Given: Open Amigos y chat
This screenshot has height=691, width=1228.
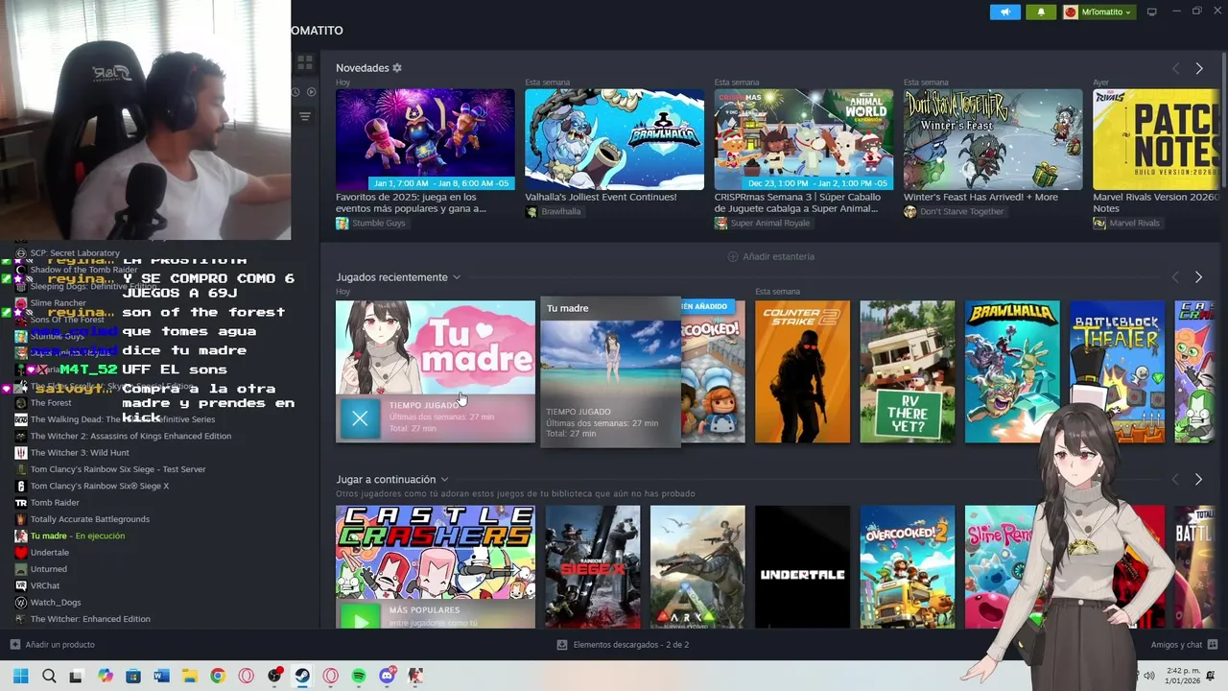Looking at the screenshot, I should pos(1184,645).
